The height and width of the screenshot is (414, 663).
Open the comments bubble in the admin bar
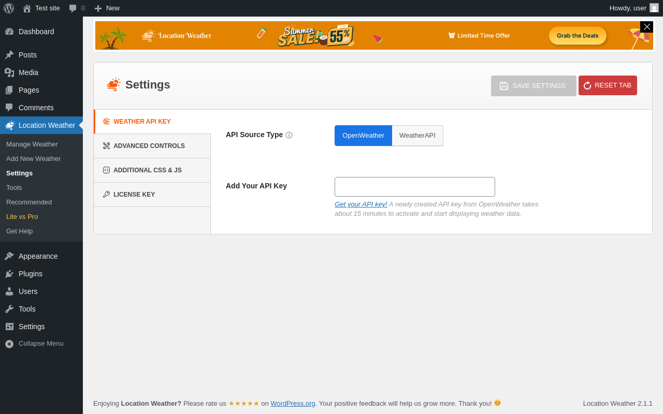[77, 8]
